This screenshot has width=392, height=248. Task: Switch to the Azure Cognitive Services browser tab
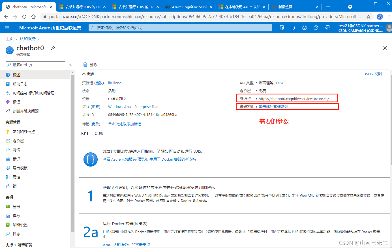click(x=189, y=7)
